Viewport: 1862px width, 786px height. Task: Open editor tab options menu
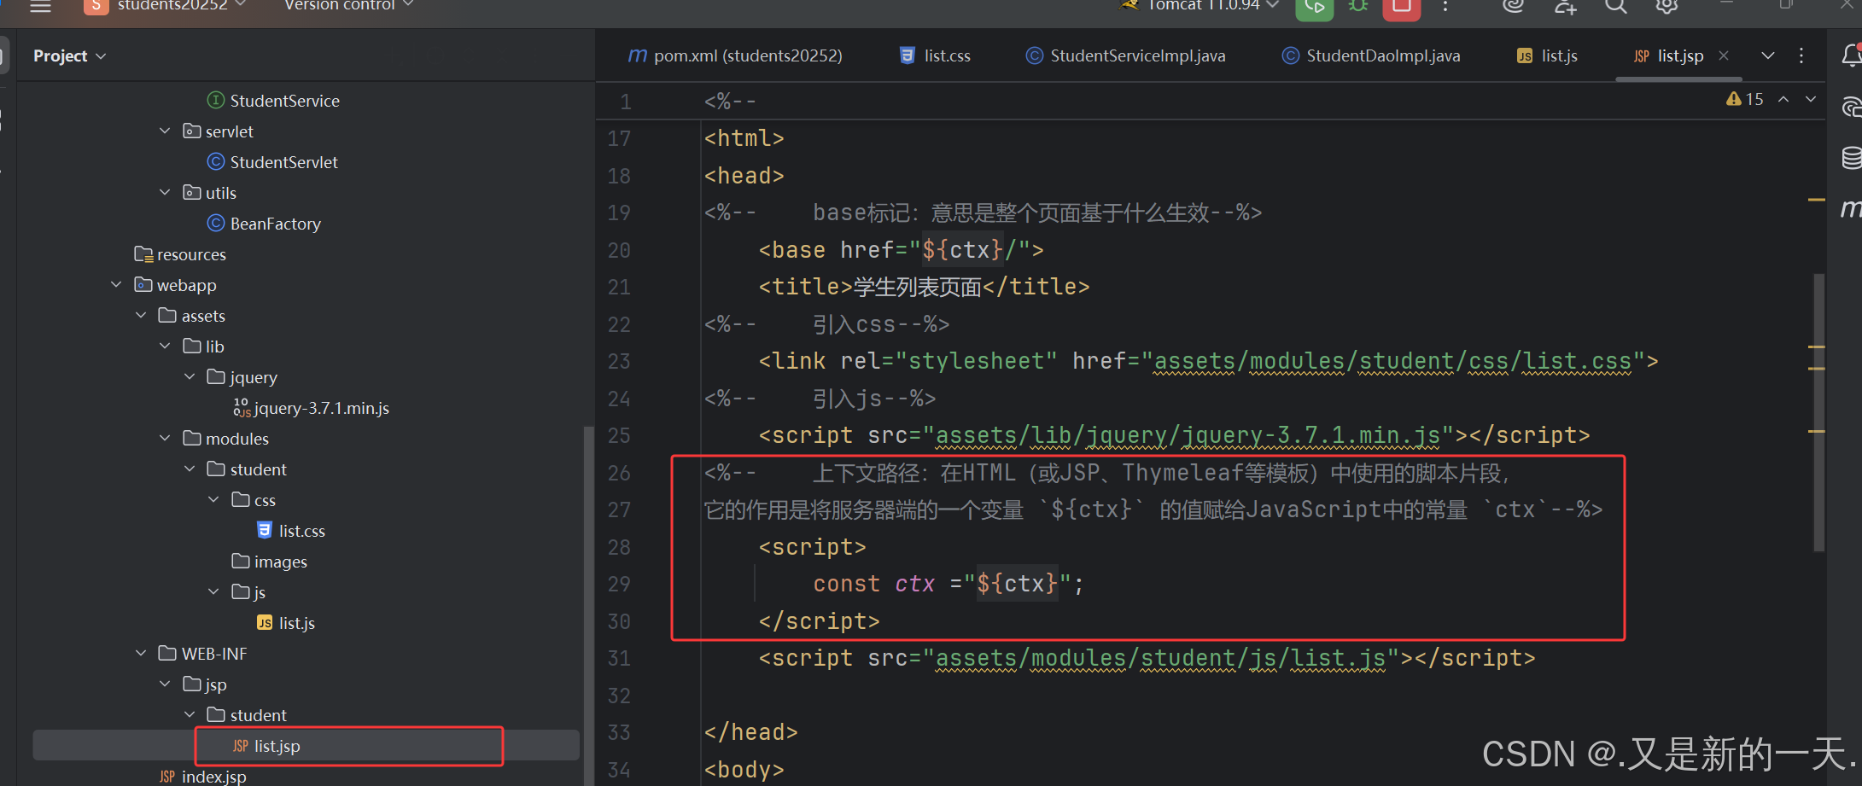point(1801,55)
